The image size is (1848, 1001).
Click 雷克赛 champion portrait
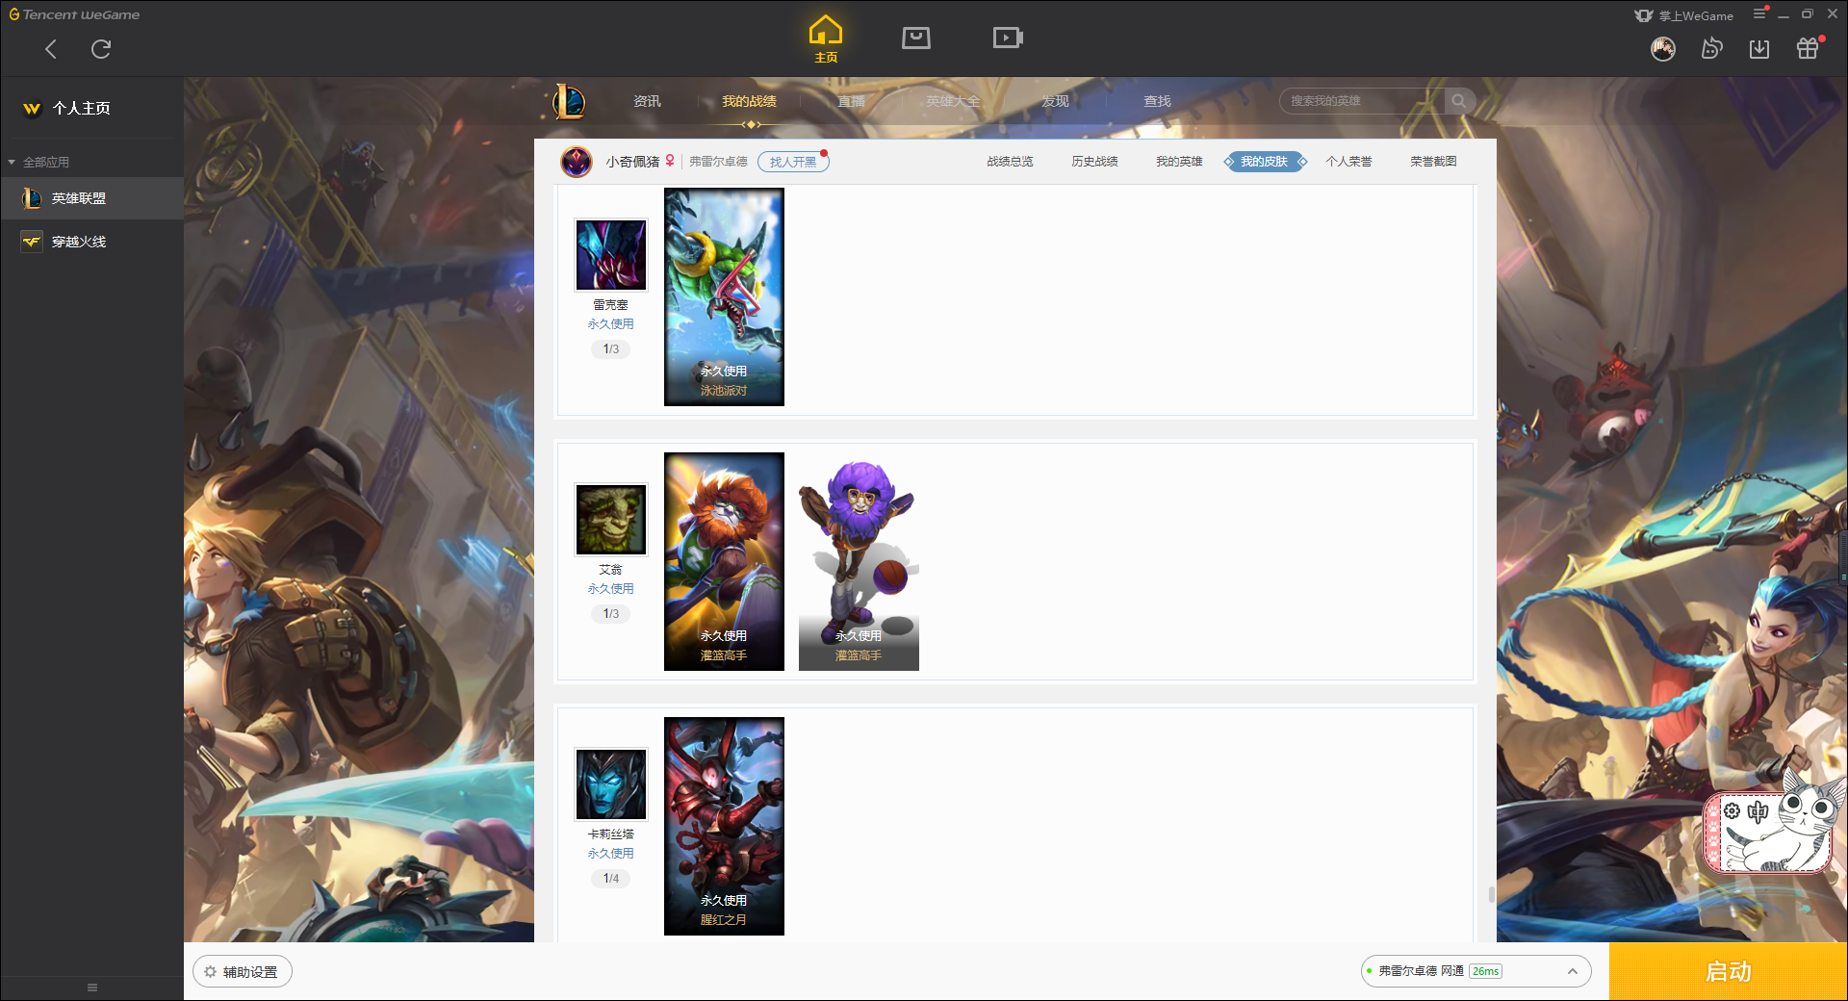pos(611,255)
